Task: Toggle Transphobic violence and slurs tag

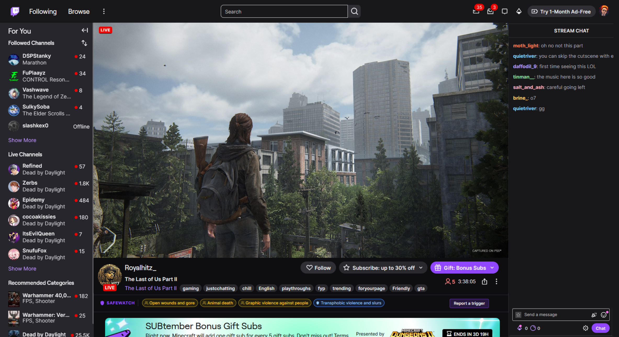Action: point(349,303)
